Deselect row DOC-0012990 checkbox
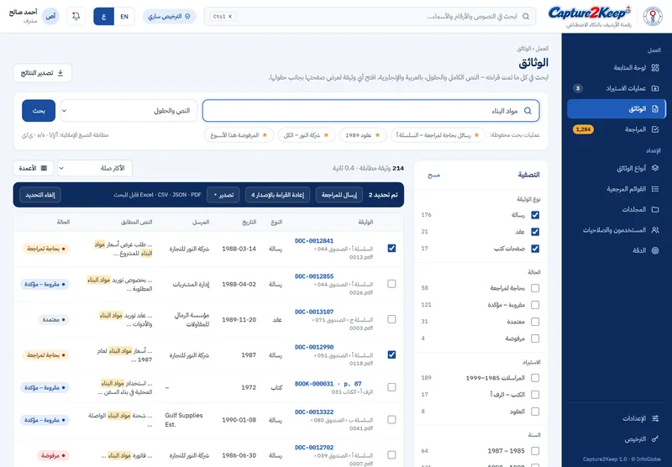Viewport: 672px width, 467px height. (391, 354)
